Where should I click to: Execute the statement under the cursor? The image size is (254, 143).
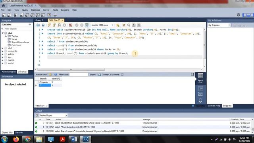(x=54, y=25)
